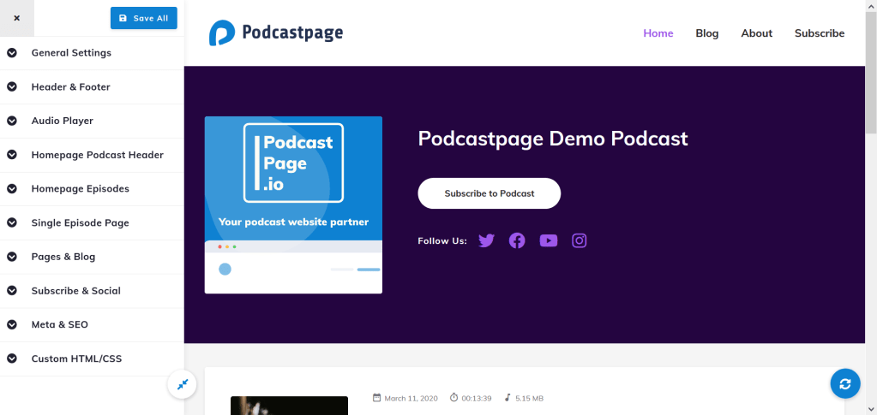Open Homepage Episodes section label
This screenshot has width=877, height=415.
80,189
